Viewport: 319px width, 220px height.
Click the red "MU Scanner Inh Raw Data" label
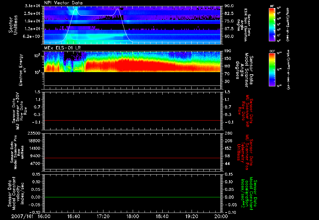tap(246, 111)
